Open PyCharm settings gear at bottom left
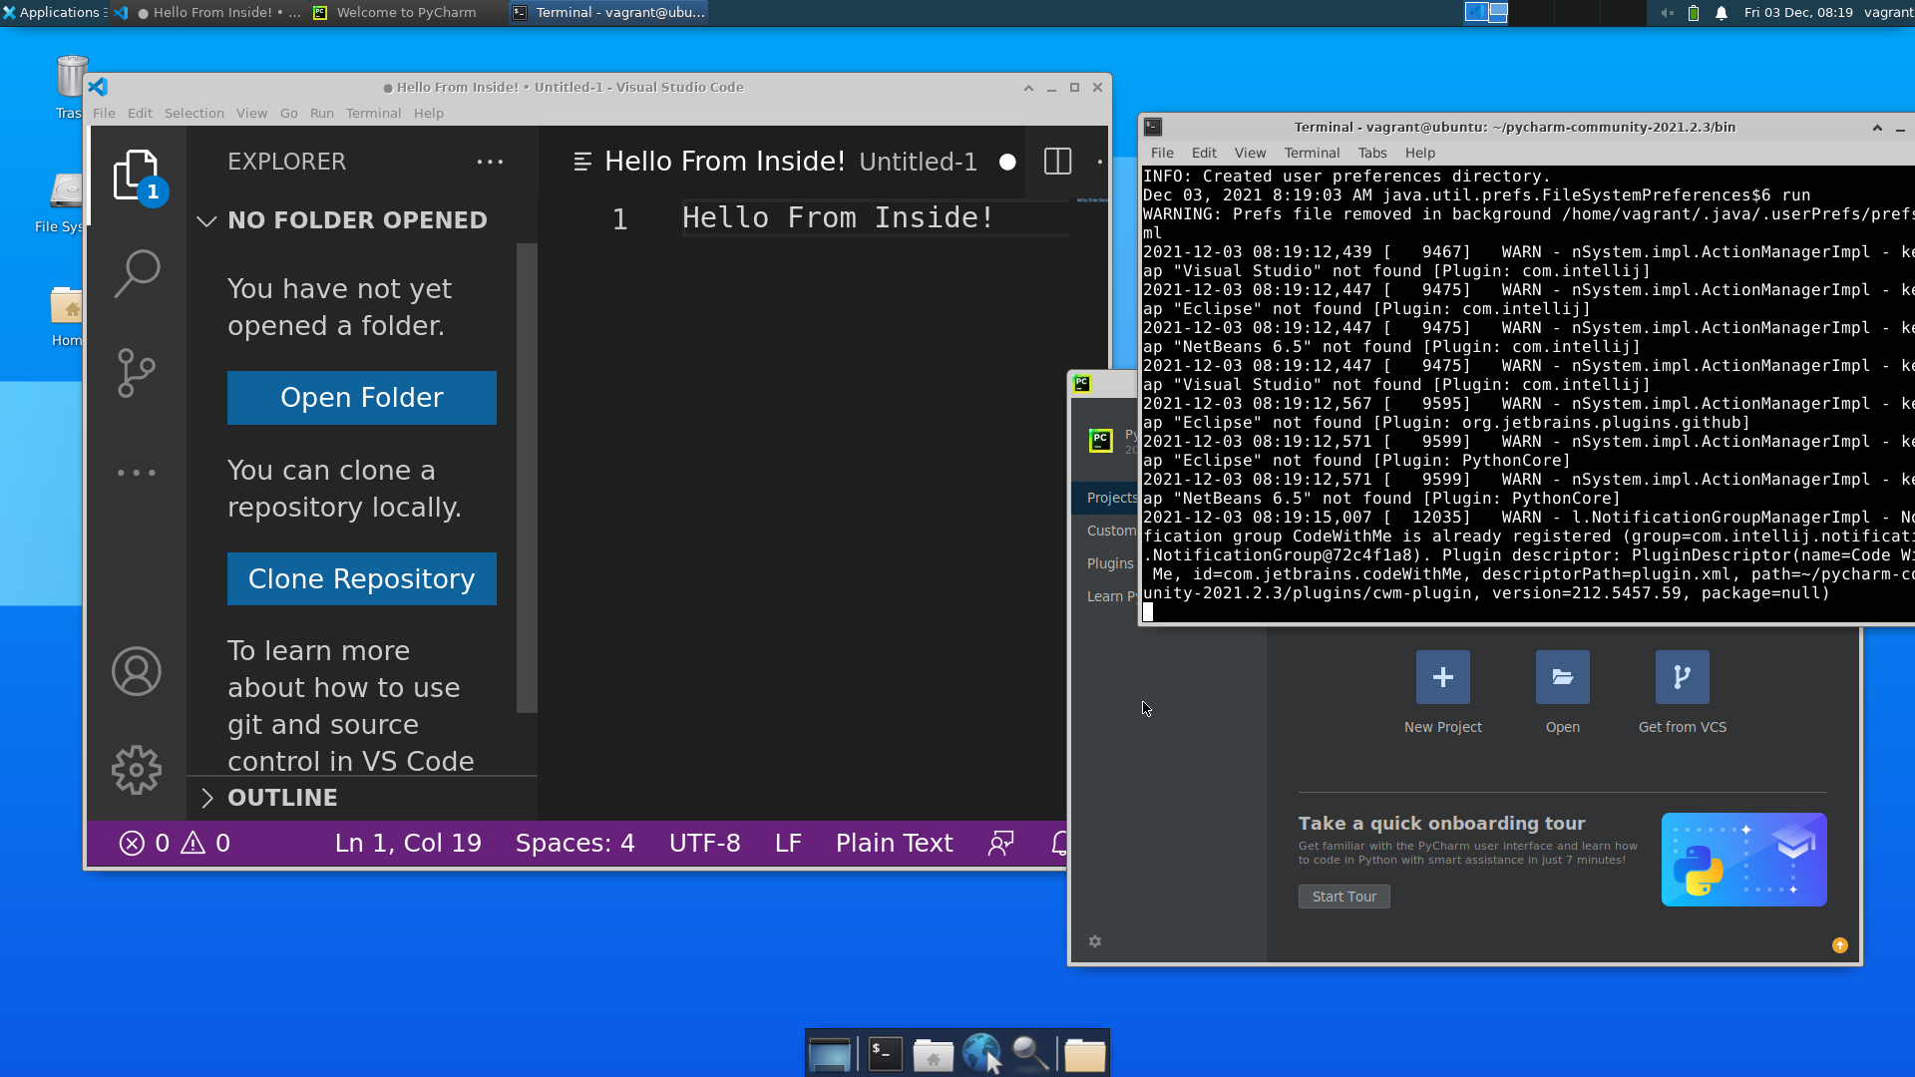1915x1077 pixels. (1095, 941)
